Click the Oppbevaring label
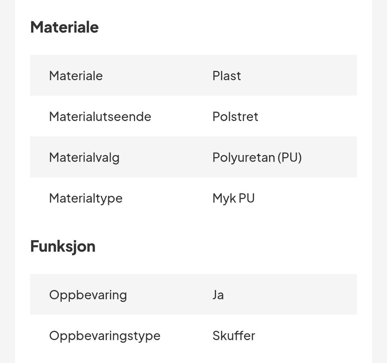This screenshot has height=363, width=387. 88,295
